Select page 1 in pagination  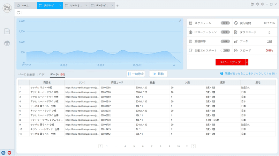[107, 146]
